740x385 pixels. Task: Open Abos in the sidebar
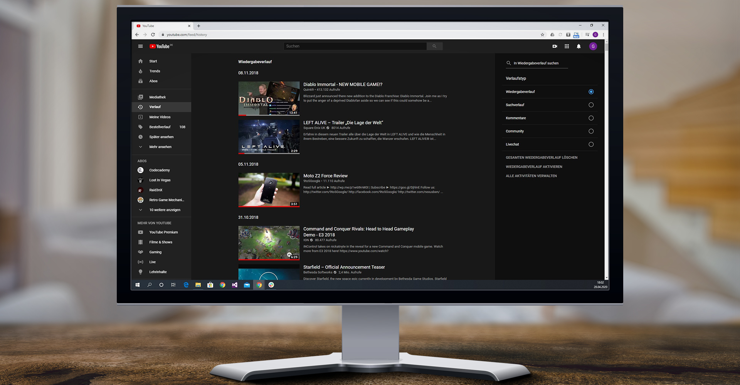(161, 81)
